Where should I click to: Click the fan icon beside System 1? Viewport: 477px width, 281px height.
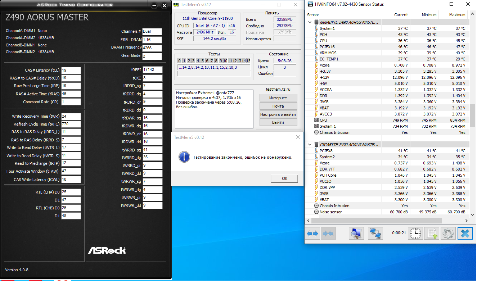click(316, 126)
